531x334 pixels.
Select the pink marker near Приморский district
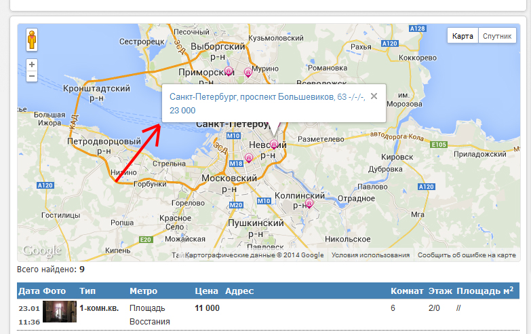pyautogui.click(x=229, y=71)
